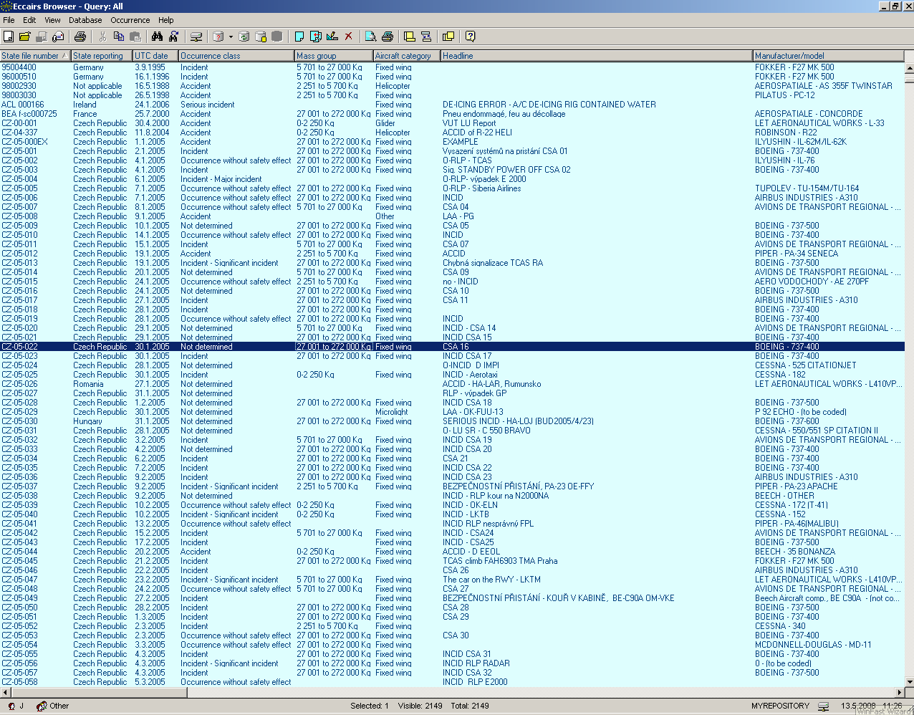
Task: Click the Copy toolbar icon
Action: [x=119, y=37]
